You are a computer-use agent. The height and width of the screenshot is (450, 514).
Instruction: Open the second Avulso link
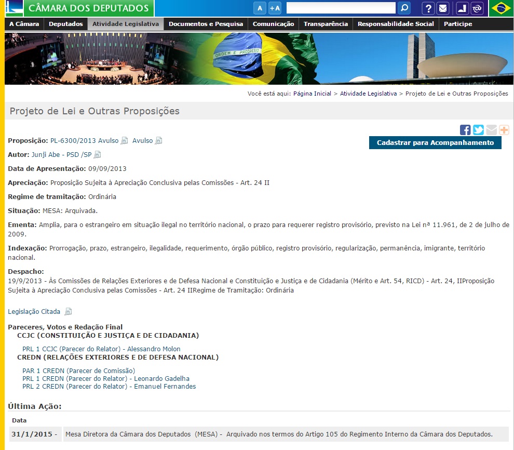point(143,141)
